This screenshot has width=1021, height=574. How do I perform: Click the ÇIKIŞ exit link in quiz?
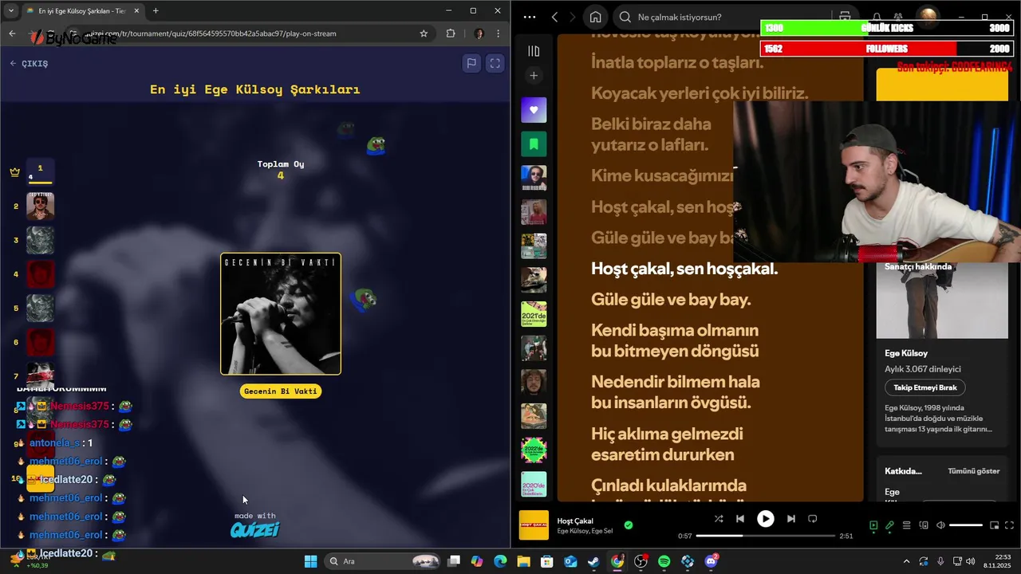[x=29, y=64]
